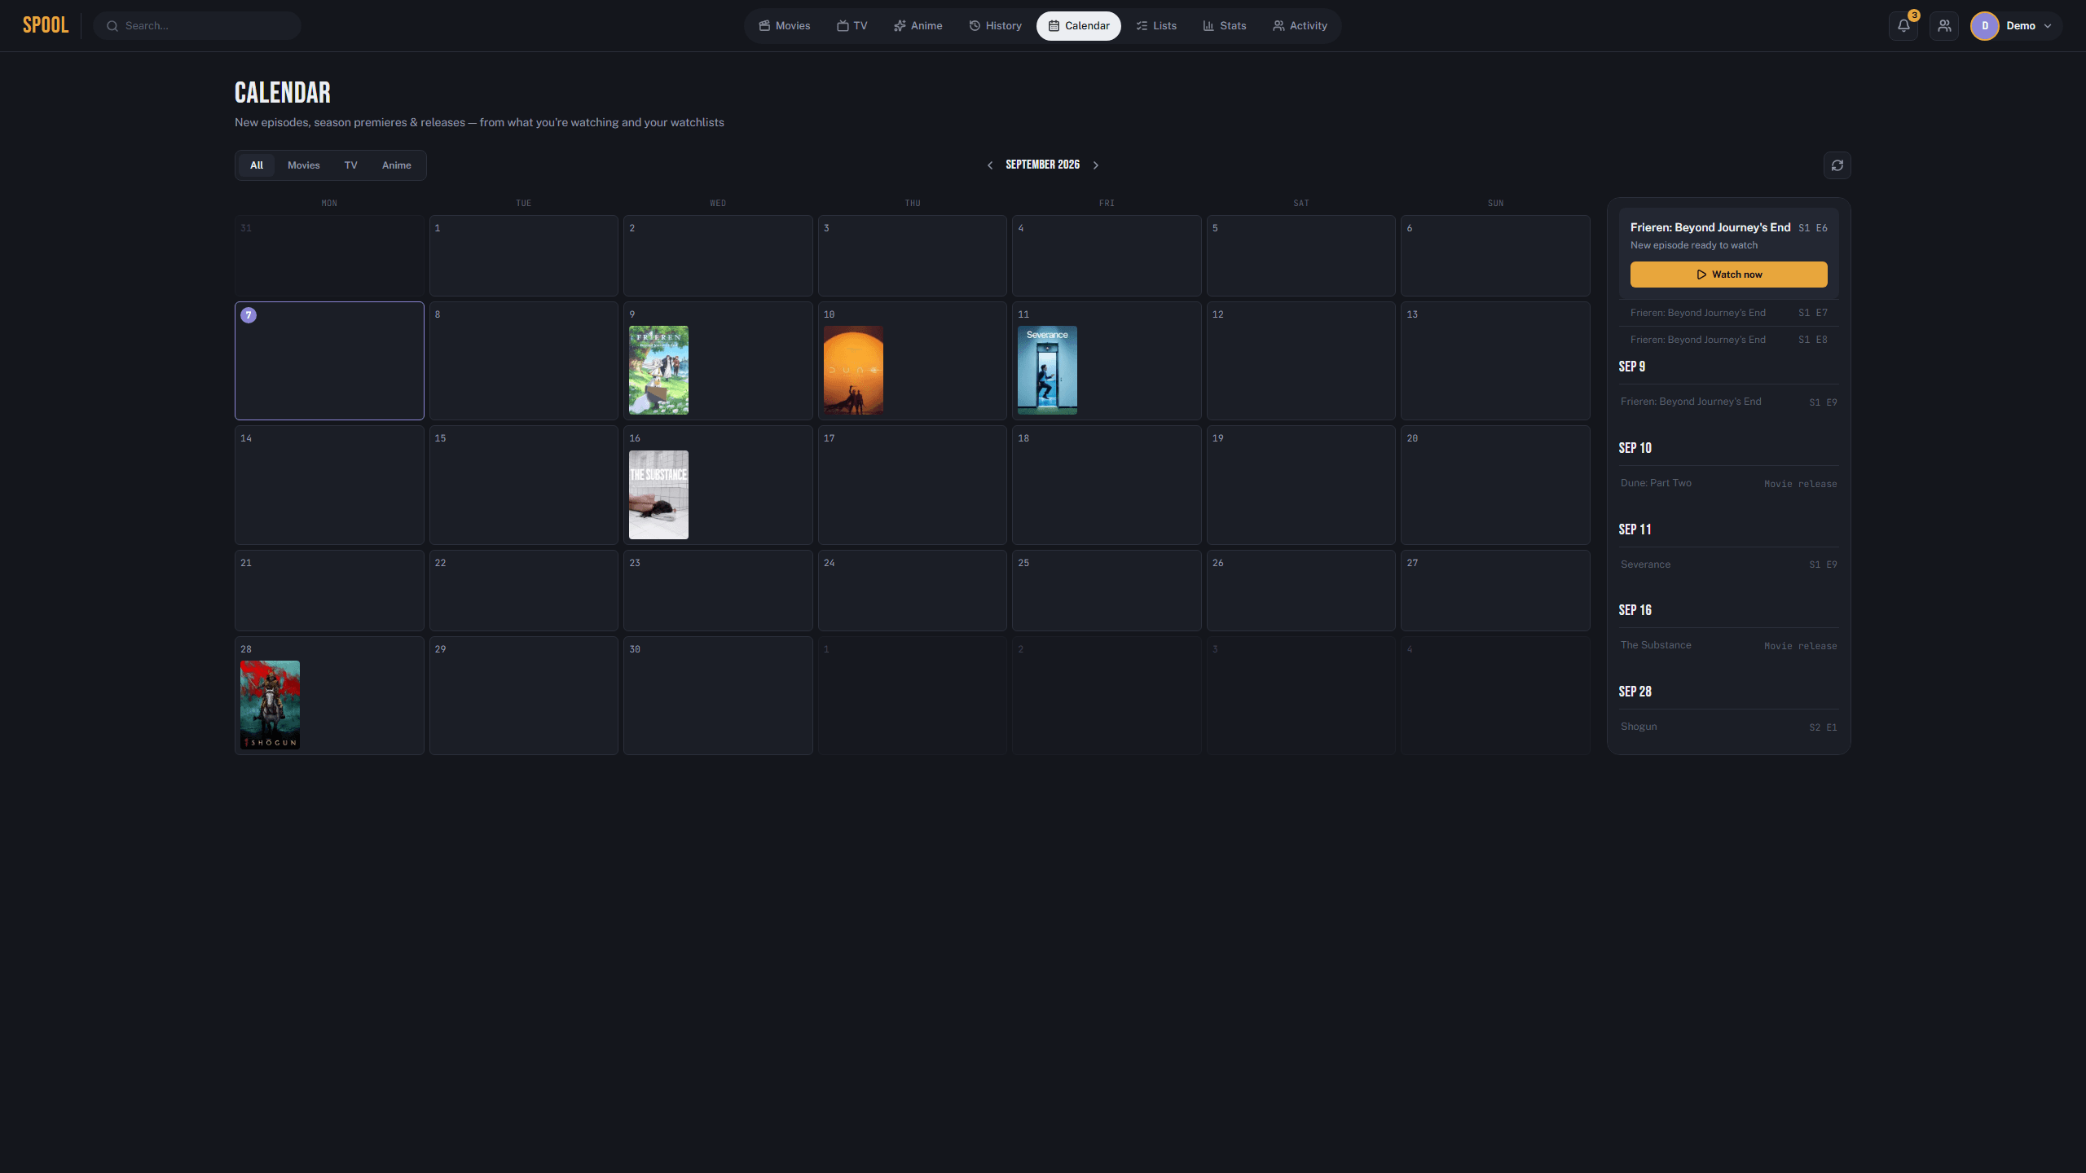Filter calendar by Anime
Screen dimensions: 2086x1173
point(397,165)
